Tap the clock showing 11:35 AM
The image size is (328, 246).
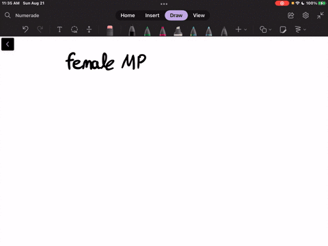pyautogui.click(x=11, y=3)
